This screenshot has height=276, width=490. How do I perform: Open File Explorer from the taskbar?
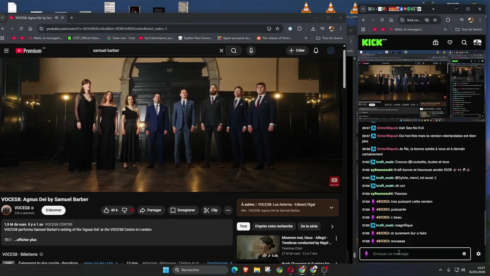pyautogui.click(x=257, y=270)
